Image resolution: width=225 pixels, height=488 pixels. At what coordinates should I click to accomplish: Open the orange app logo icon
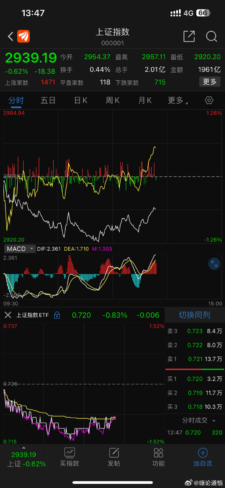[x=23, y=36]
